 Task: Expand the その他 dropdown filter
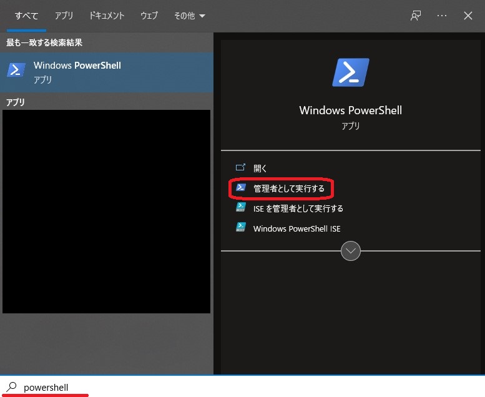(190, 16)
